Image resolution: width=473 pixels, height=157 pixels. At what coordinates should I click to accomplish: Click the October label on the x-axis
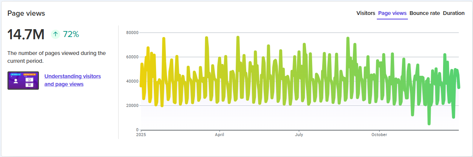point(379,135)
